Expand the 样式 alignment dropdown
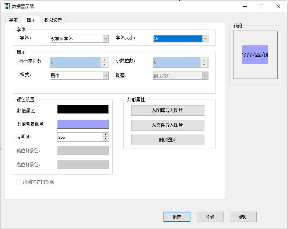This screenshot has height=229, width=288. pyautogui.click(x=106, y=76)
